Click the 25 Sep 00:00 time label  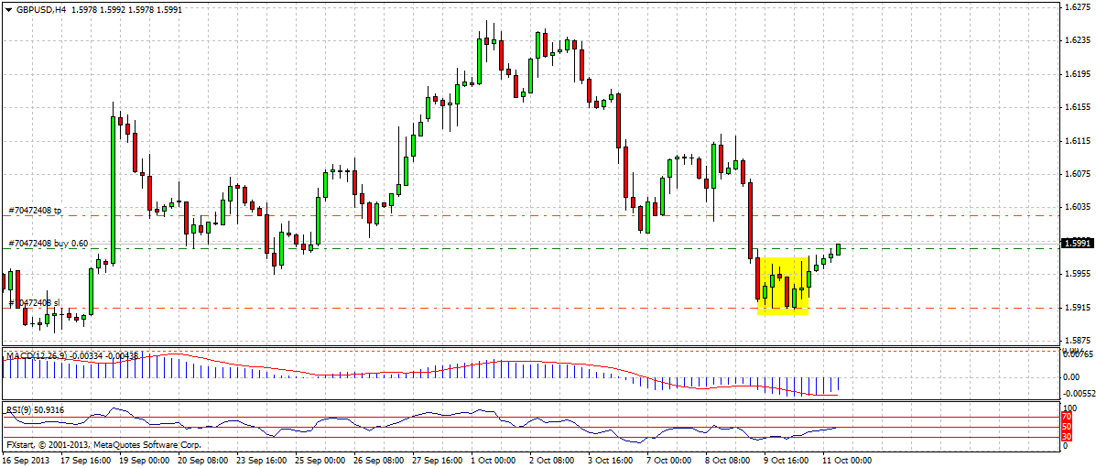[x=320, y=461]
